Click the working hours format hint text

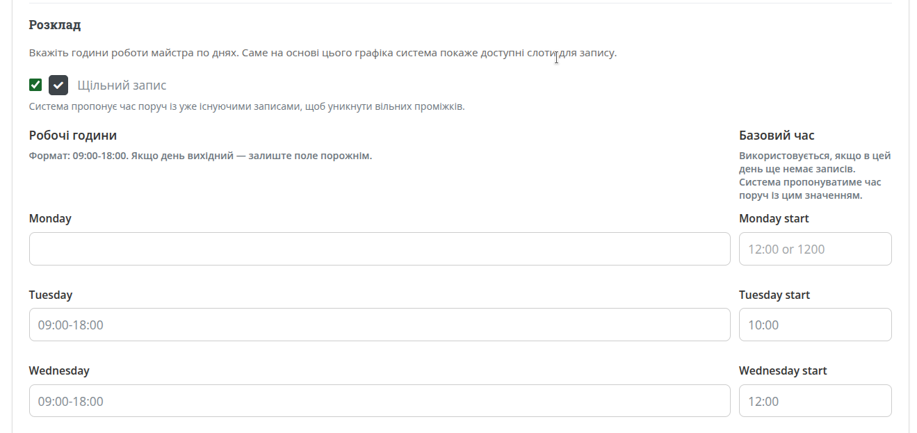(x=200, y=156)
